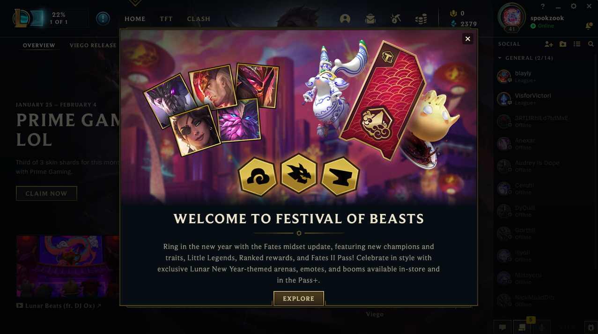Open the Lunar Beats video thumbnail
598x334 pixels.
67,266
